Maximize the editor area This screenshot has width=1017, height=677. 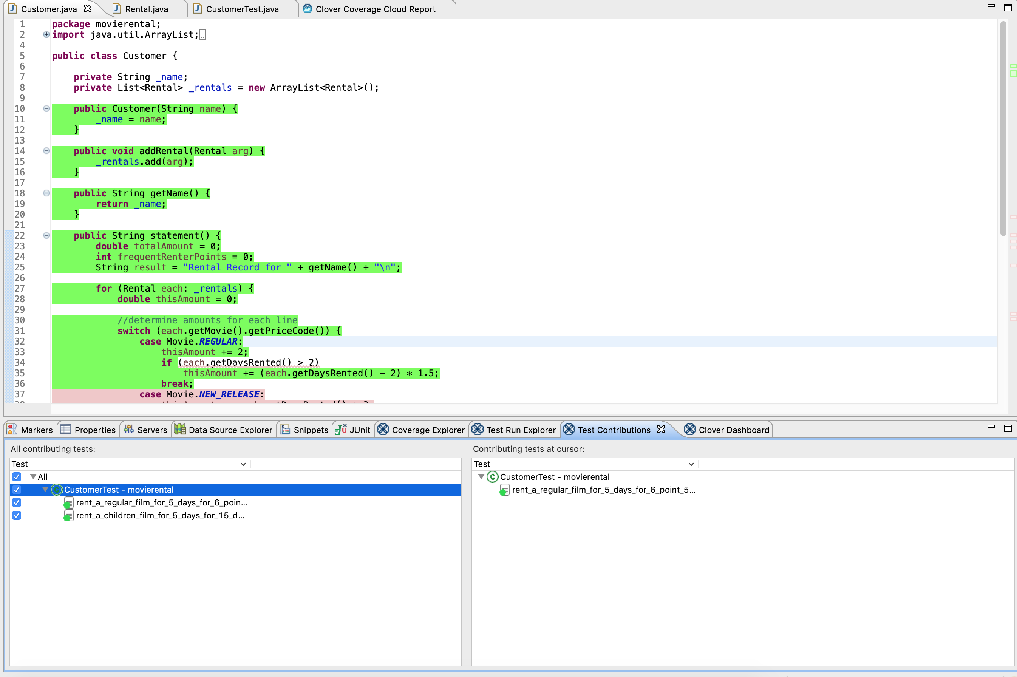click(x=1008, y=7)
